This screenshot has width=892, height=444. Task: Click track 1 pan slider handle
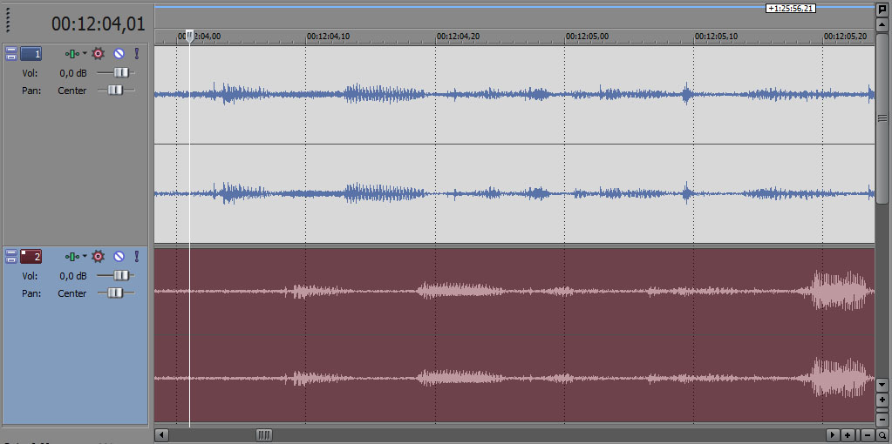(x=115, y=90)
